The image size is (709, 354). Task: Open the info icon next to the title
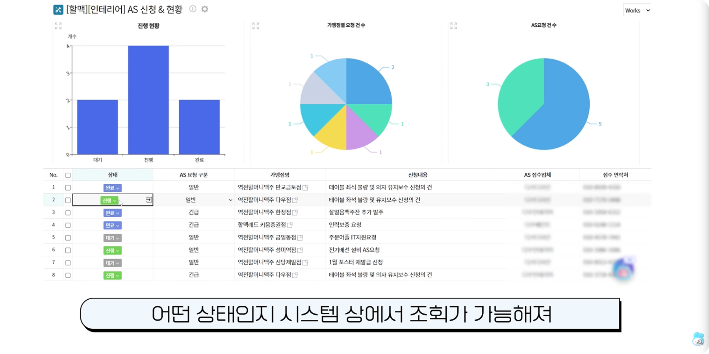(x=193, y=9)
